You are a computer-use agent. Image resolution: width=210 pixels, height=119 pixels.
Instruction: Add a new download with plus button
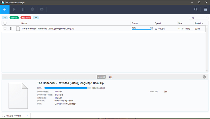pos(5,9)
